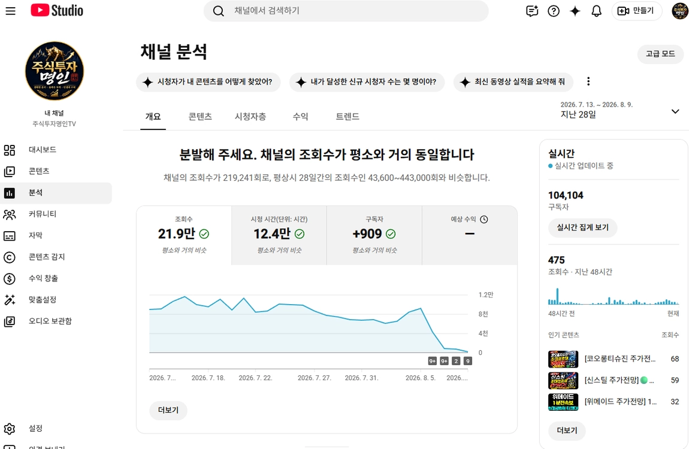Click the 고급 모드 button
Image resolution: width=689 pixels, height=449 pixels.
(660, 53)
